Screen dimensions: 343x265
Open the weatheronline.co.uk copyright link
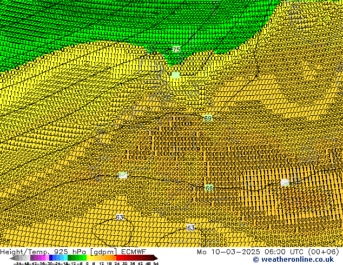[x=293, y=260]
